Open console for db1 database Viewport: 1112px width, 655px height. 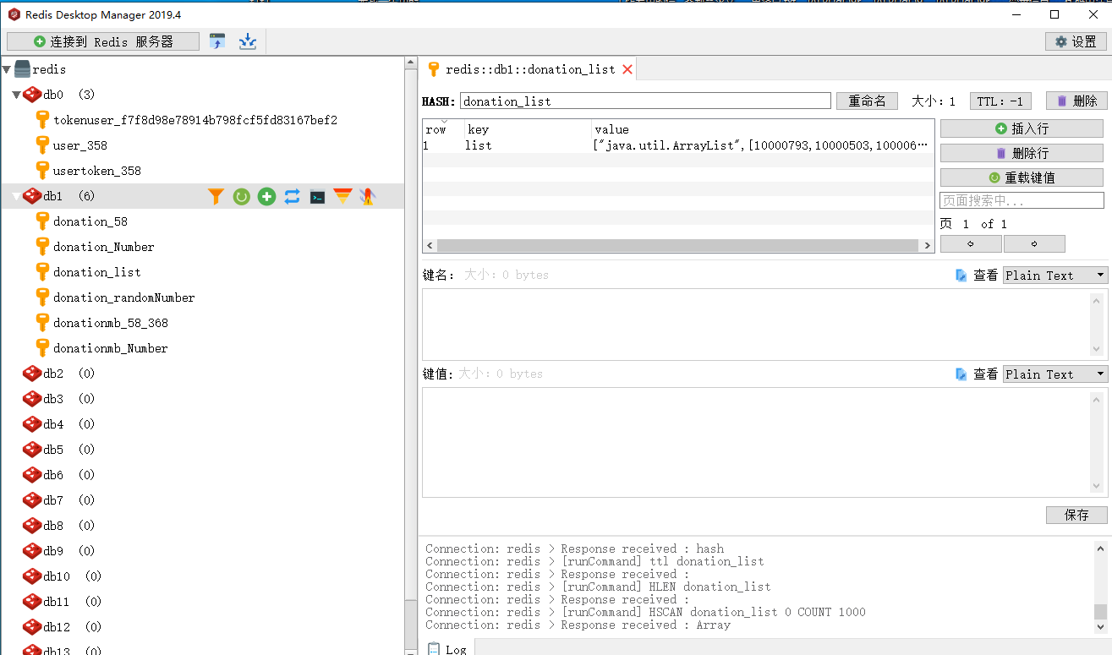point(317,195)
